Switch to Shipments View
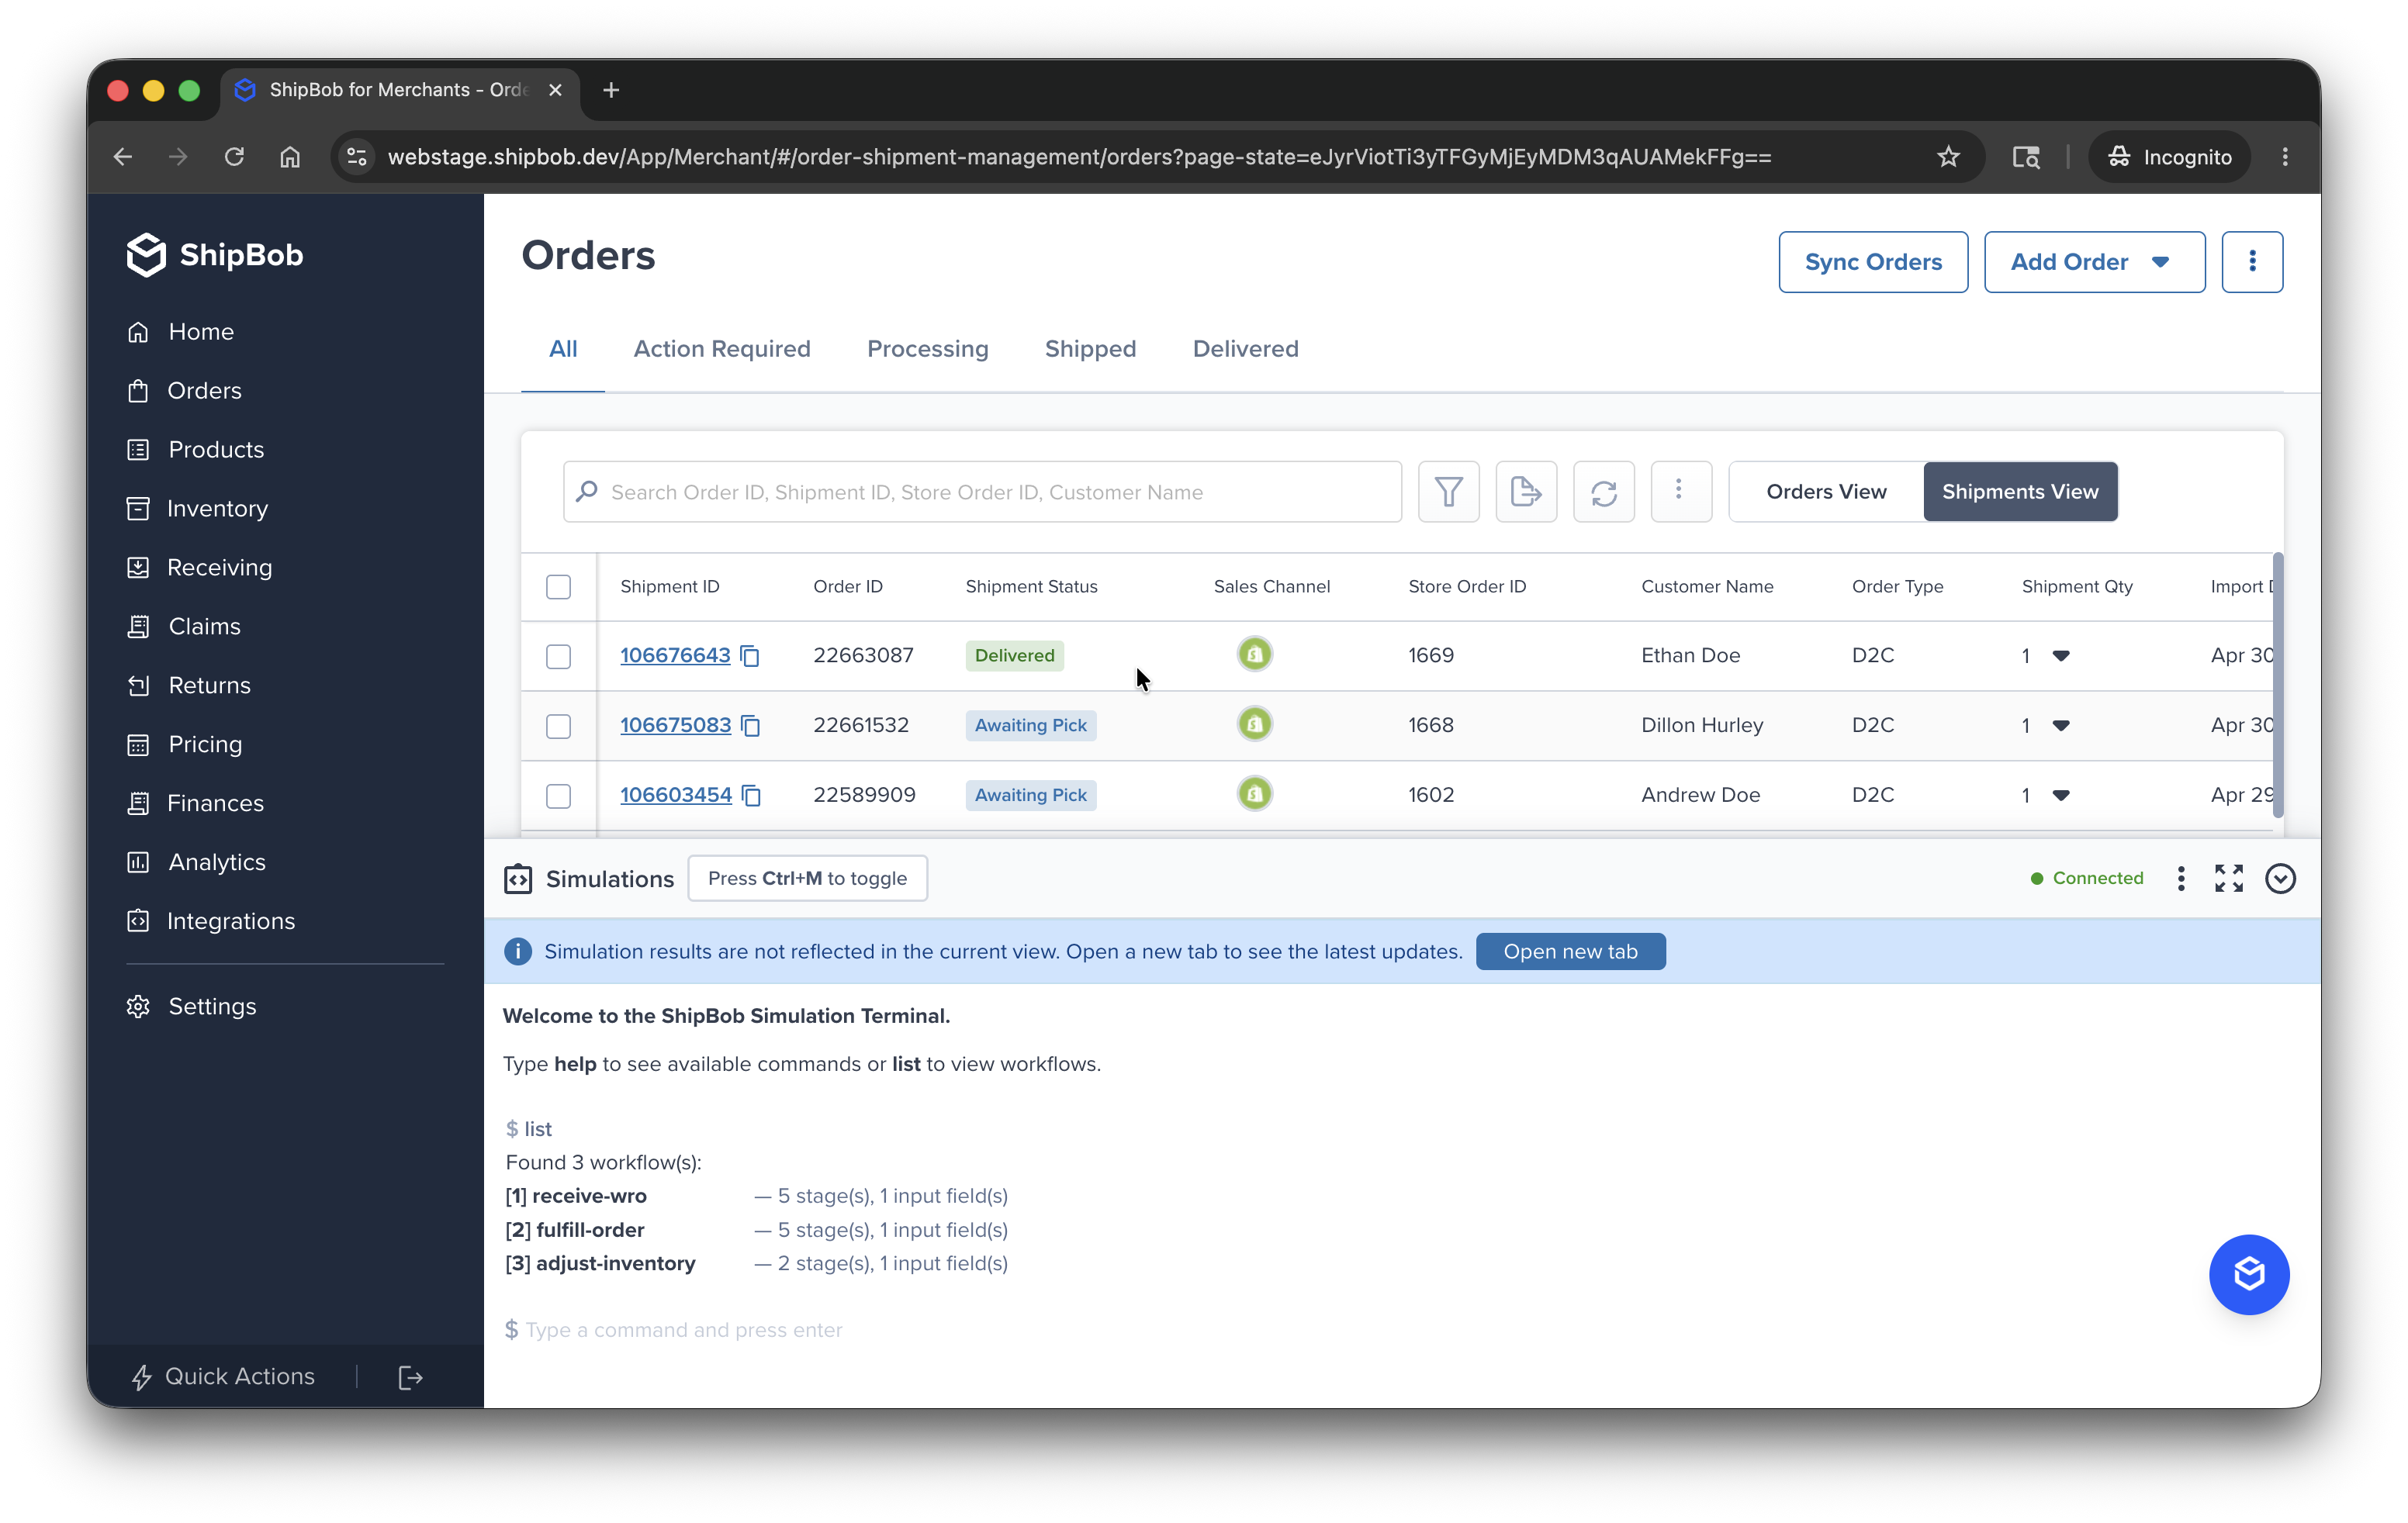The image size is (2408, 1523). pos(2020,492)
